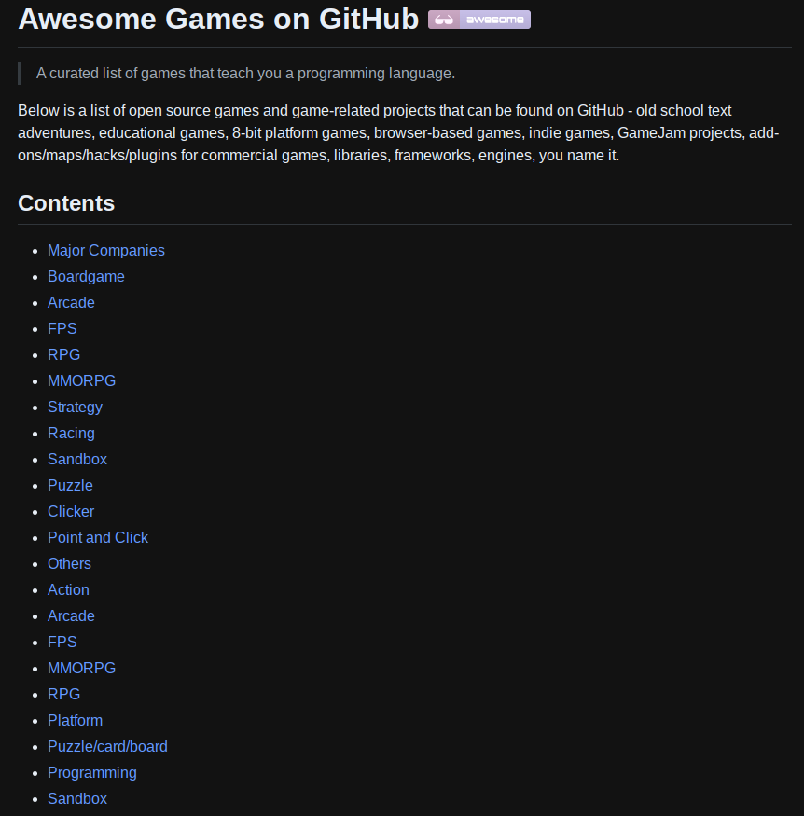Go to the Strategy section link
The image size is (804, 816).
(75, 407)
